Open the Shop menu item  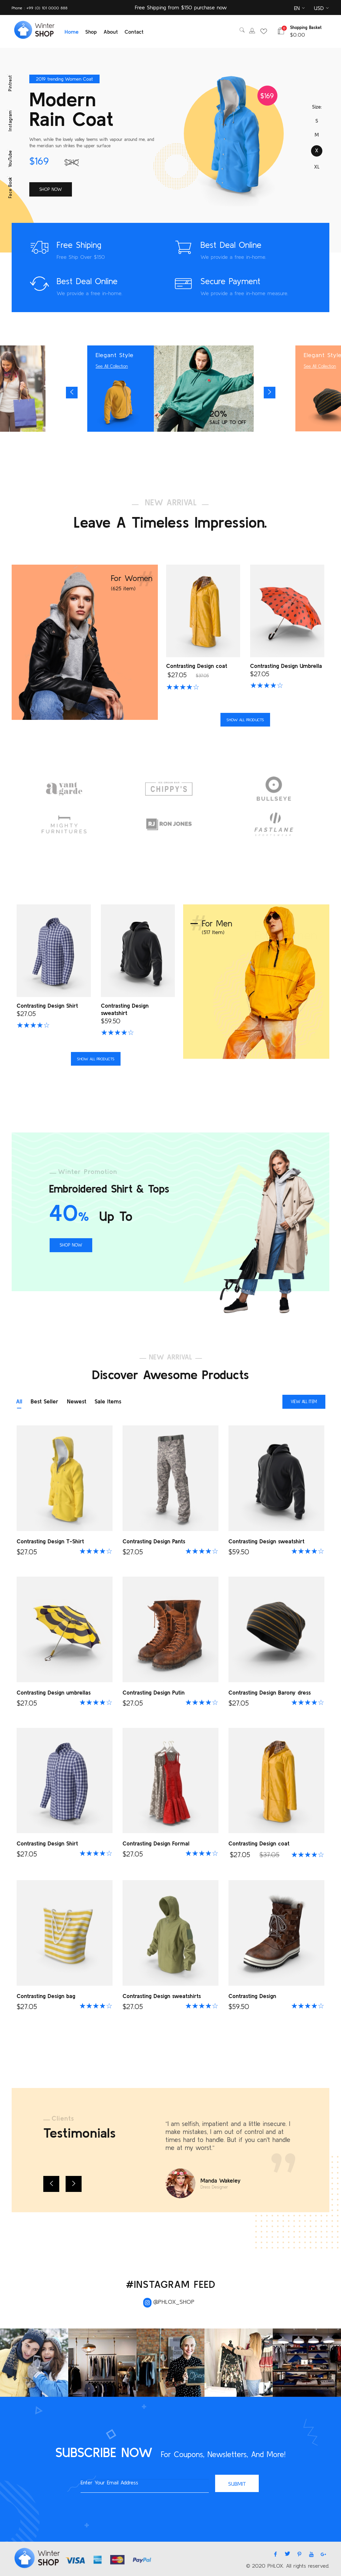coord(91,32)
